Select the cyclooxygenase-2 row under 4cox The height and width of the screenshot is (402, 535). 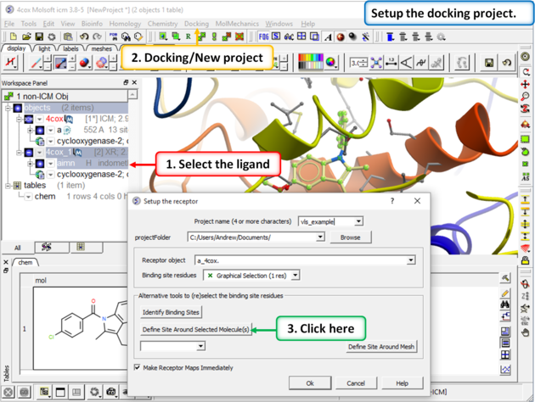click(92, 141)
